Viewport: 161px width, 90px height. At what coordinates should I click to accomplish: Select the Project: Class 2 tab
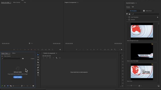click(5, 53)
